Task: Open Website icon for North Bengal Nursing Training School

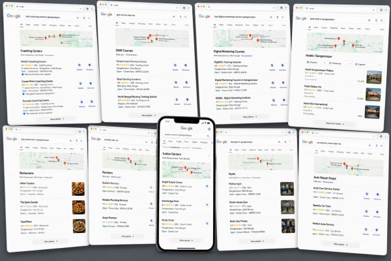Action: pos(177,100)
